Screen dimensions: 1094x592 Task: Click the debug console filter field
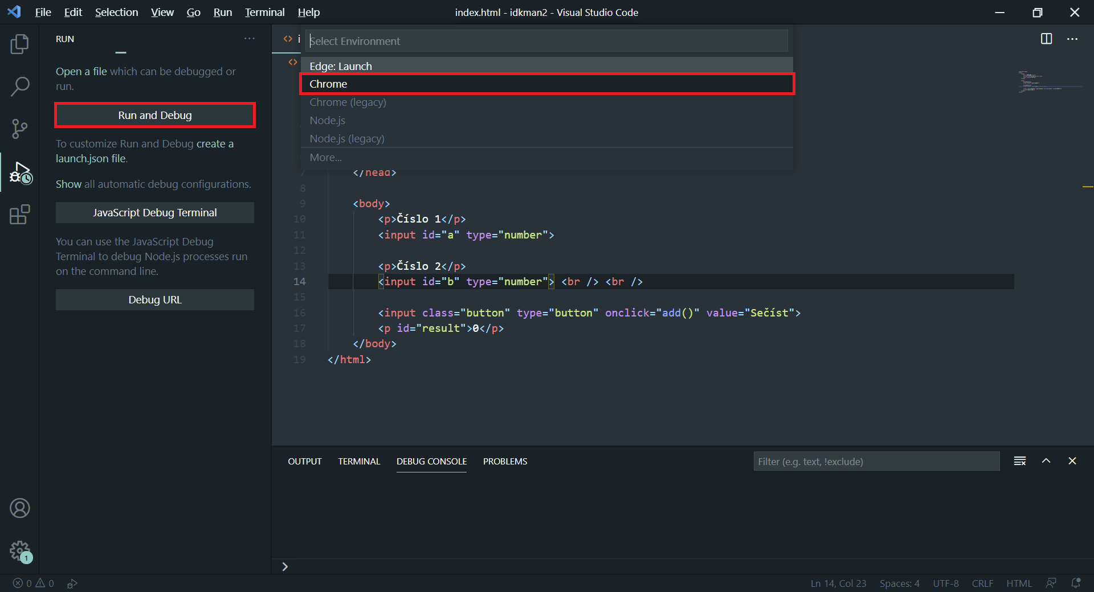click(876, 461)
